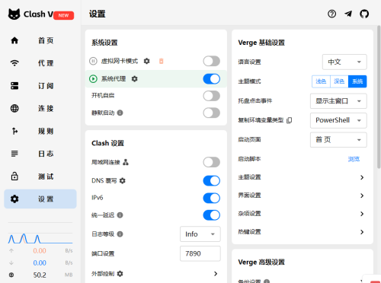
Task: Expand 热键设置 row
Action: click(302, 232)
